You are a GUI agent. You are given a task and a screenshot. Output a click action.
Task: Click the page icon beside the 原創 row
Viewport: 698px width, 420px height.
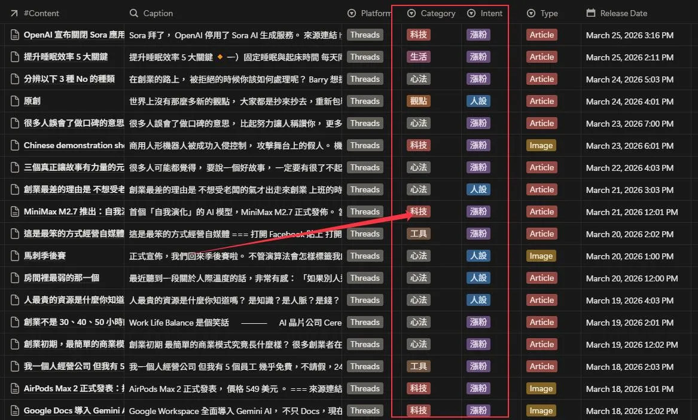pyautogui.click(x=15, y=101)
